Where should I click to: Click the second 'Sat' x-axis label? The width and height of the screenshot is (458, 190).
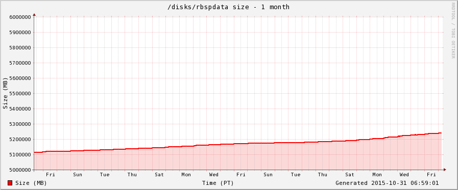(x=350, y=175)
